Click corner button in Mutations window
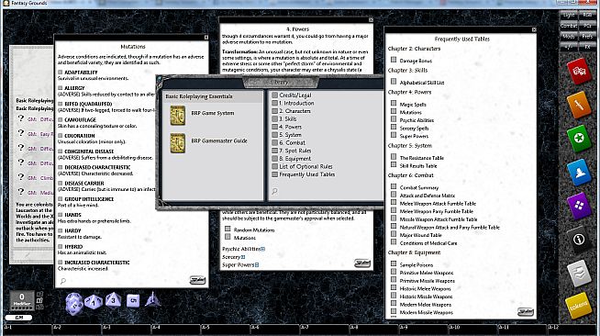Viewport: 600px width, 336px height. coord(197,280)
